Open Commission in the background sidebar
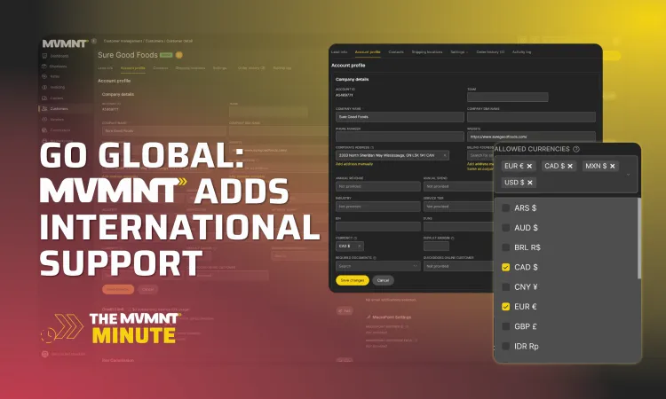Viewport: 666px width, 399px height. (x=56, y=130)
